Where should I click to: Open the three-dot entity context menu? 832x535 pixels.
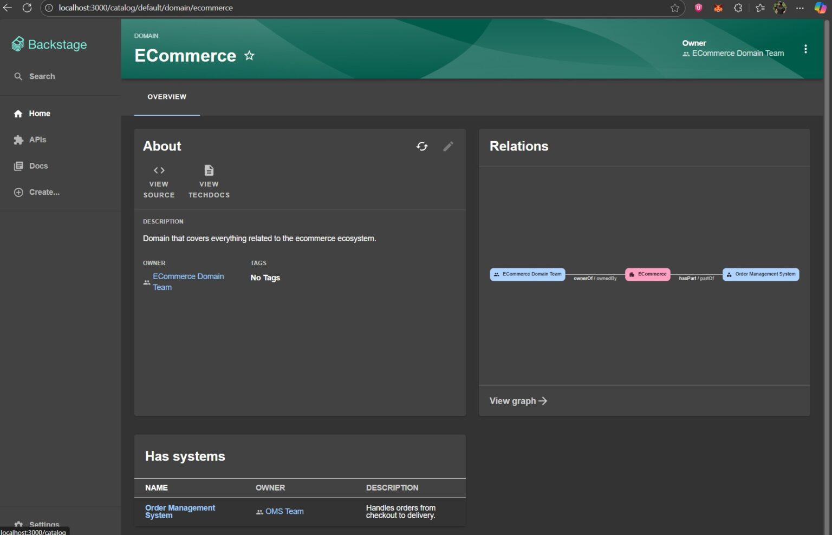805,49
